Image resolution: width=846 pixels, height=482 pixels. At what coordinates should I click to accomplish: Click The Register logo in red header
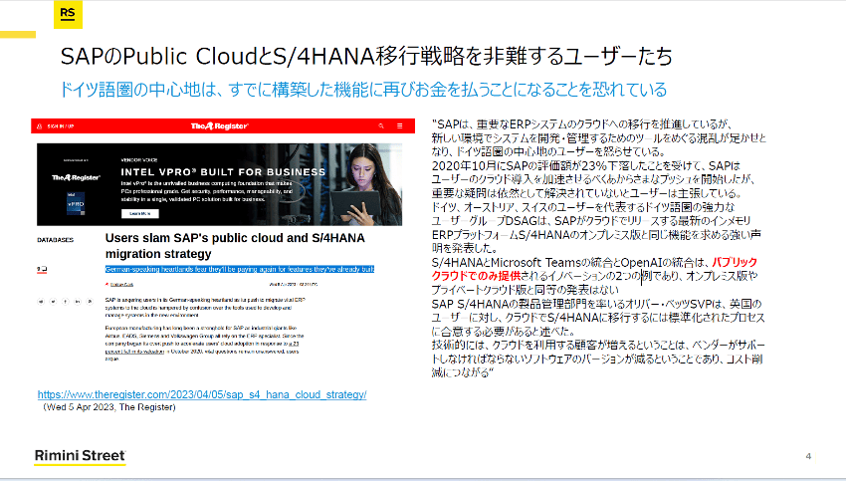click(219, 125)
